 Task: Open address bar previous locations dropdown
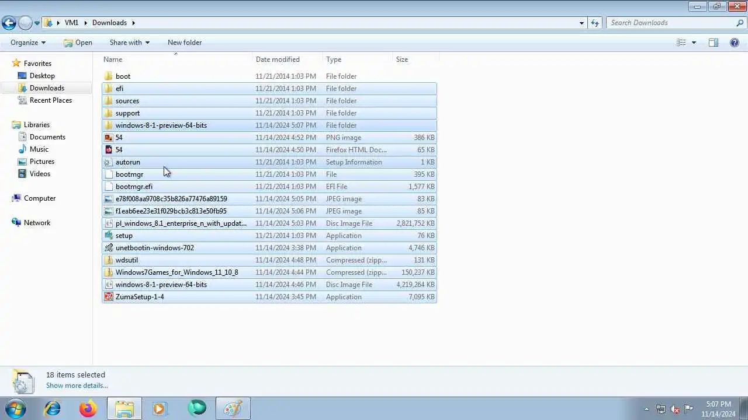(x=581, y=23)
